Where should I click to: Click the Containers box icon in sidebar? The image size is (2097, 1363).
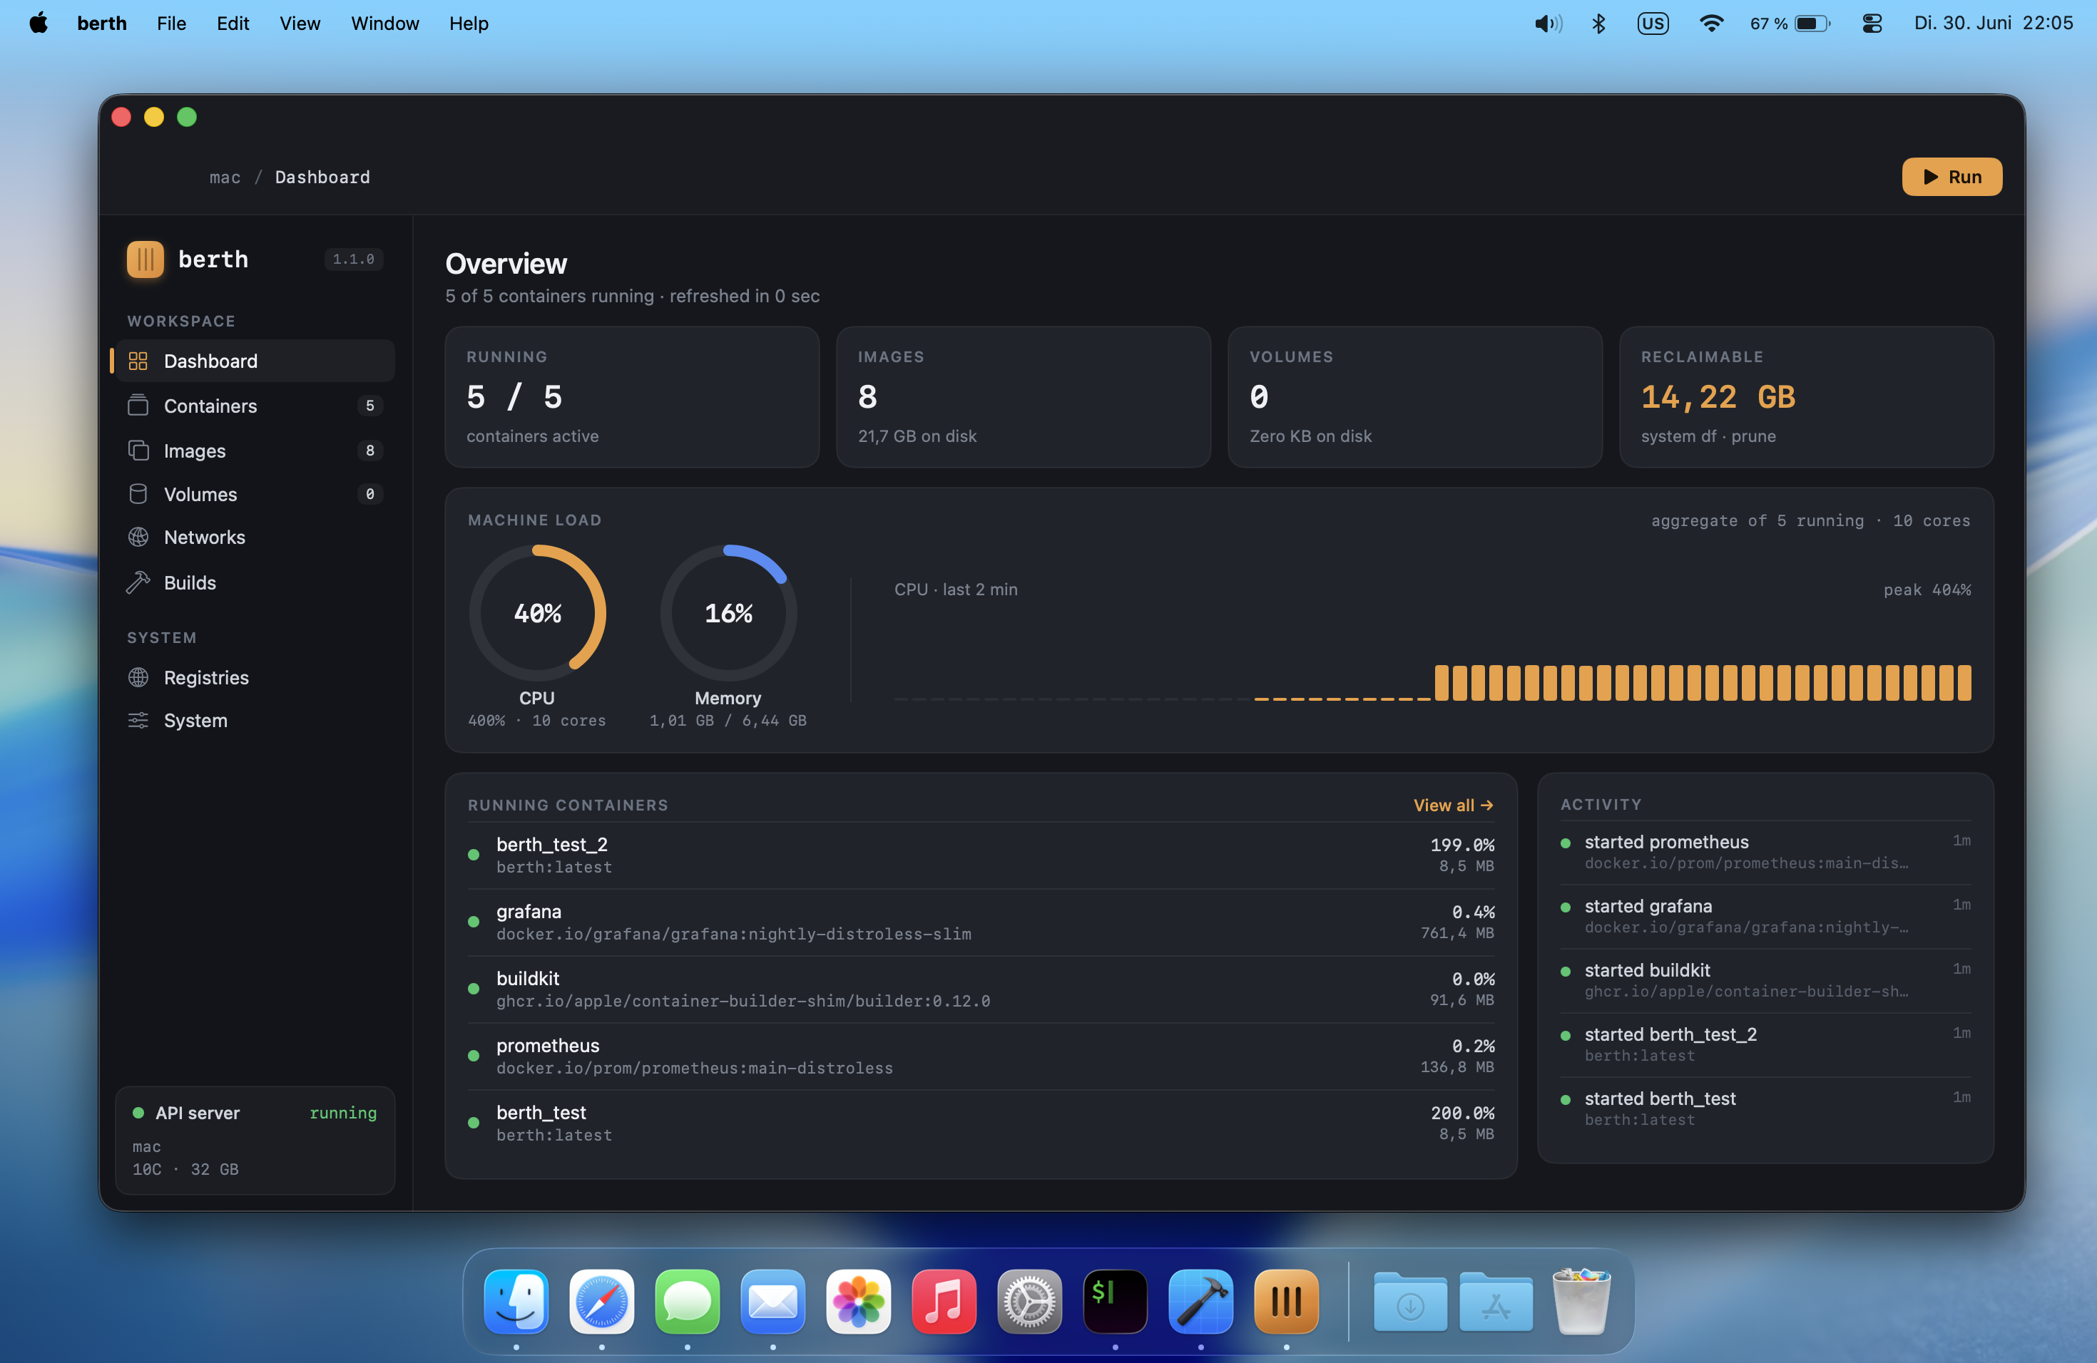point(138,406)
